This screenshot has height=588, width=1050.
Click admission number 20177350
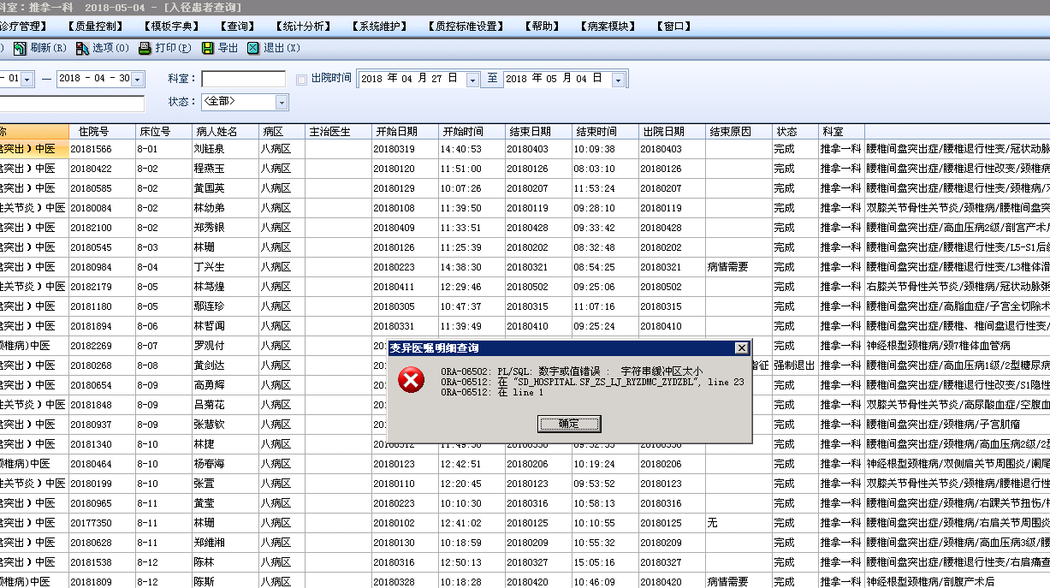[x=91, y=523]
